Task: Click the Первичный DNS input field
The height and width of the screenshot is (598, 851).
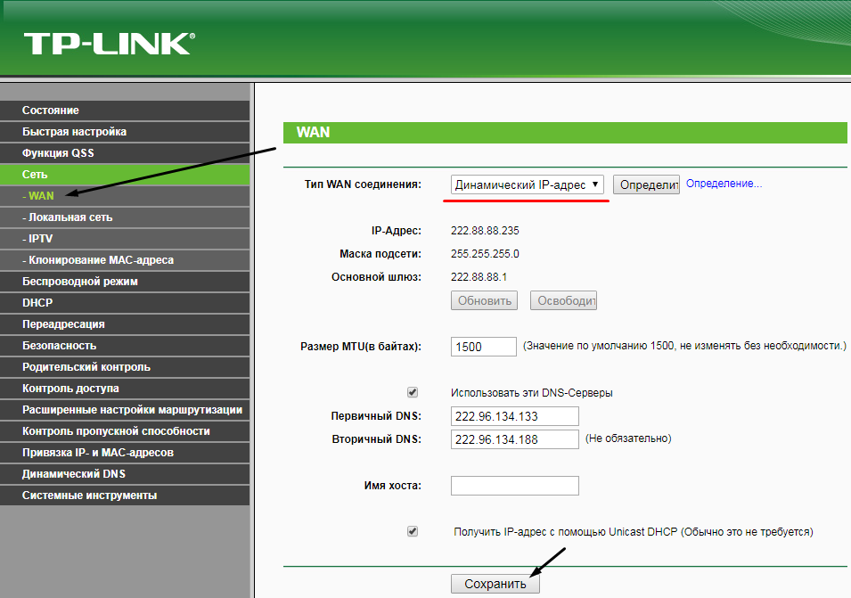Action: pyautogui.click(x=514, y=416)
